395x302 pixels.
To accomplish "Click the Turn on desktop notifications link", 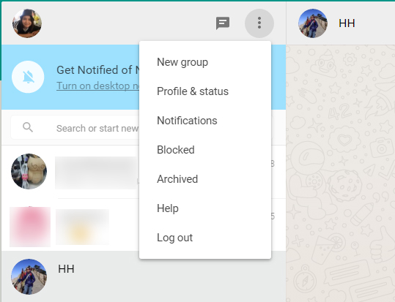I will (97, 86).
